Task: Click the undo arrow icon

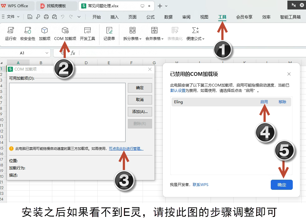Action: pyautogui.click(x=63, y=17)
